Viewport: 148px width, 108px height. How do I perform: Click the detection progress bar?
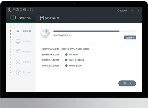(x=95, y=31)
